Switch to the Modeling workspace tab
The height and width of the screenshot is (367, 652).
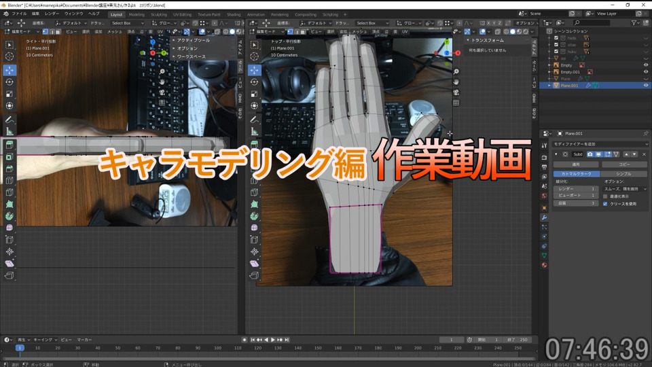click(x=137, y=14)
